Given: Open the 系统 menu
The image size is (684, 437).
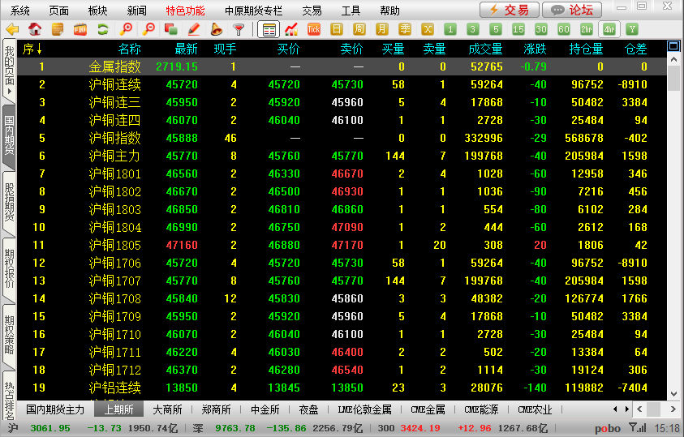Looking at the screenshot, I should 20,11.
